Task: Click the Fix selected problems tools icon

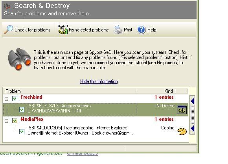Action: (63, 29)
